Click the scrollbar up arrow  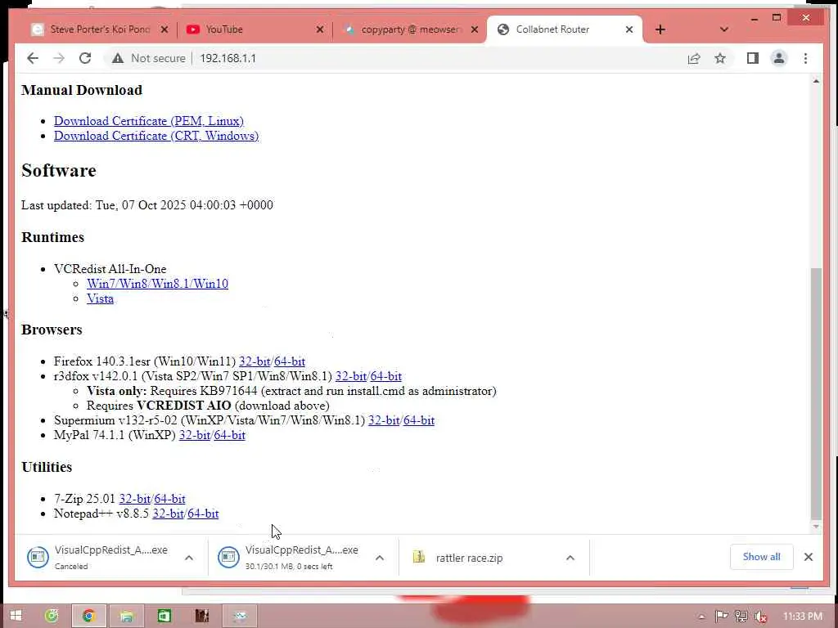816,81
